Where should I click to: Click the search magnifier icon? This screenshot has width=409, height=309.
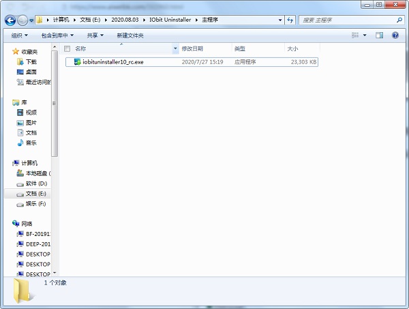tap(399, 20)
